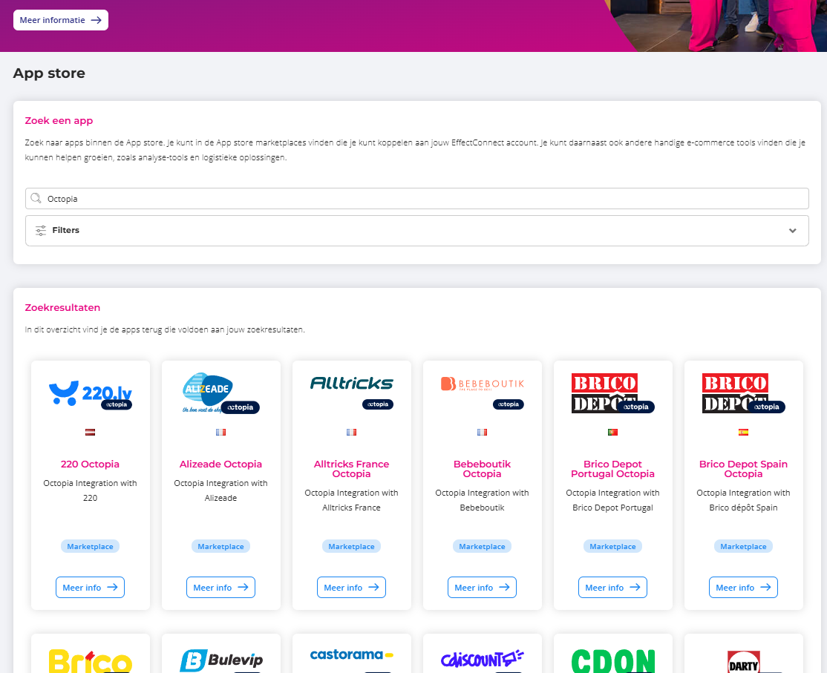Focus the app search field containing Octopia
The height and width of the screenshot is (673, 827).
pyautogui.click(x=416, y=199)
